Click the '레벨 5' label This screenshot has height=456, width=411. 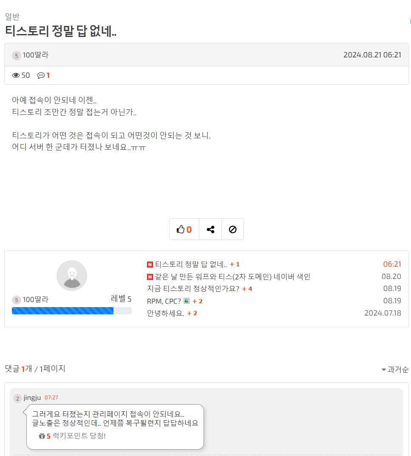(121, 299)
